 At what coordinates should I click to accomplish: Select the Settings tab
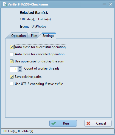pyautogui.click(x=48, y=36)
